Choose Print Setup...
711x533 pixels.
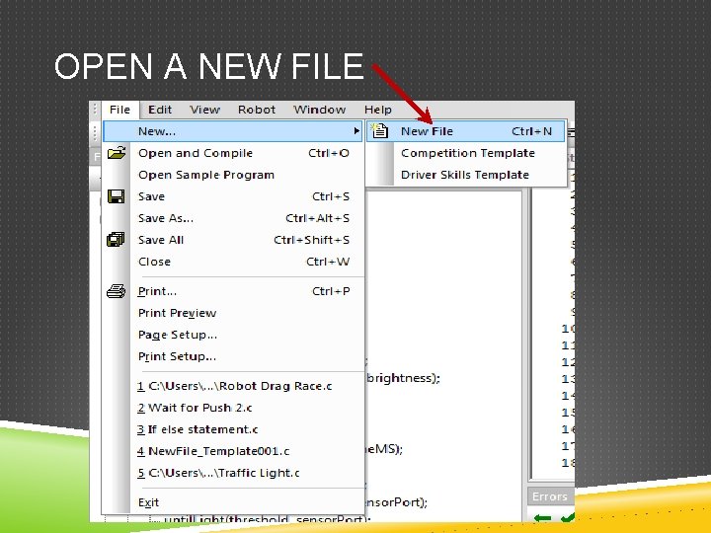click(233, 356)
